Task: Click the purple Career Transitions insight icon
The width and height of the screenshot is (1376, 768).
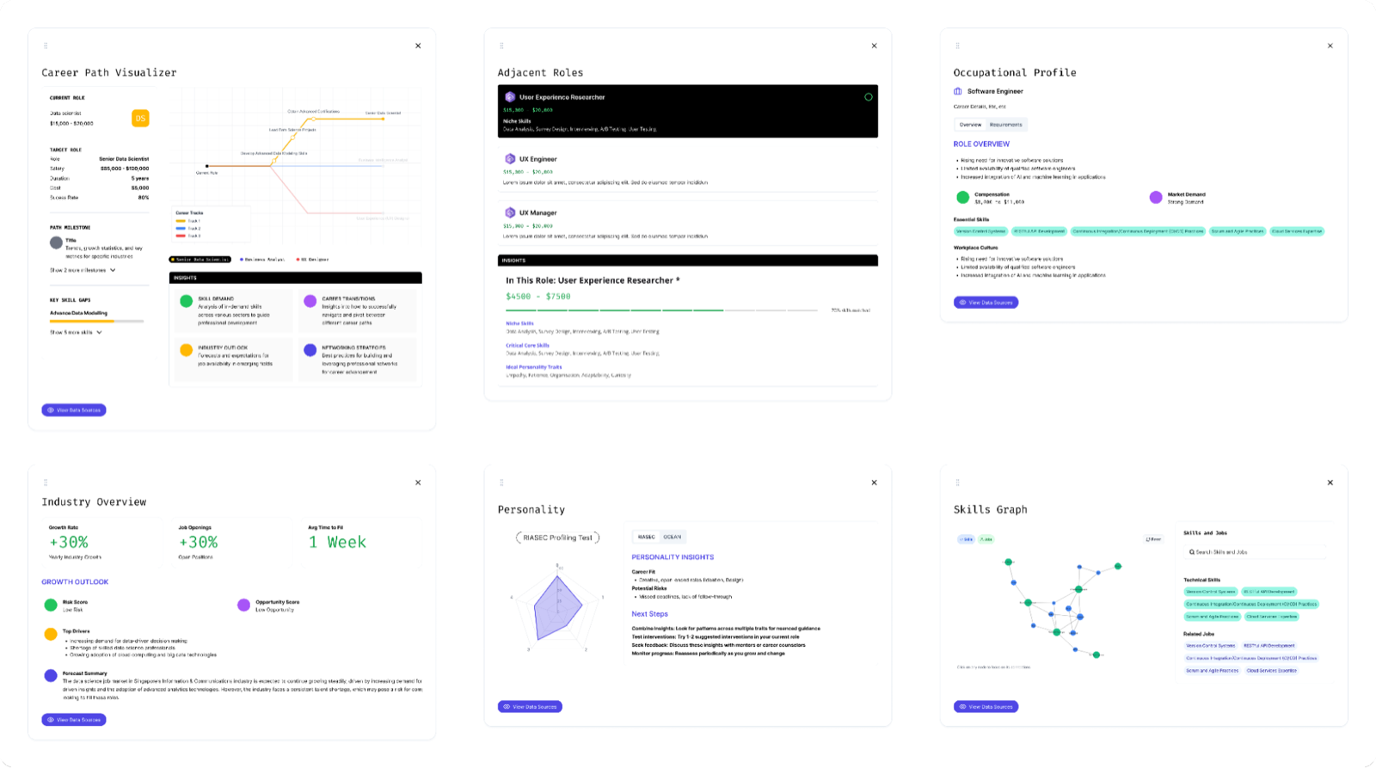Action: [x=310, y=301]
